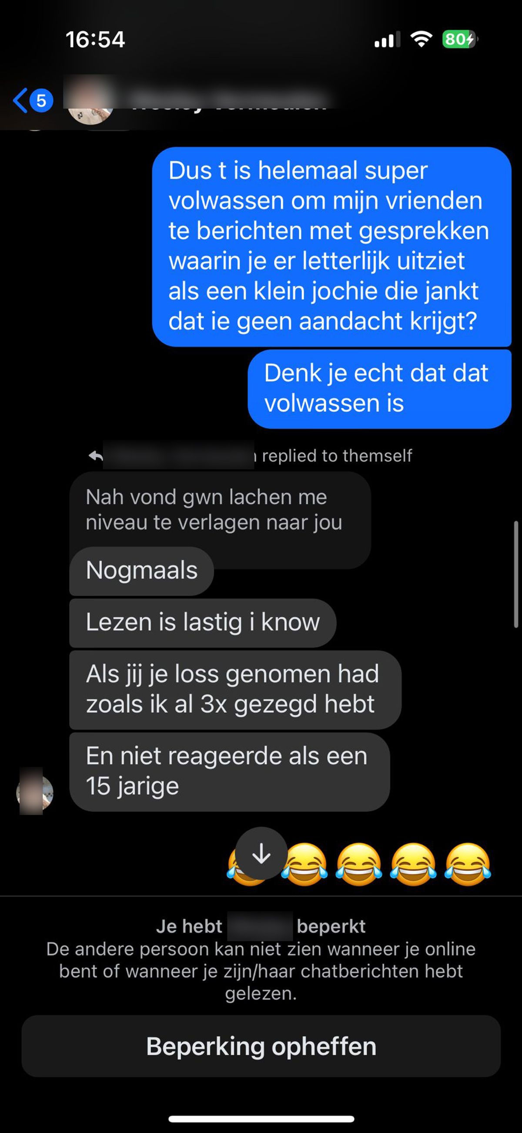Tap the Beperking opheffen button
Image resolution: width=522 pixels, height=1133 pixels.
[261, 1046]
